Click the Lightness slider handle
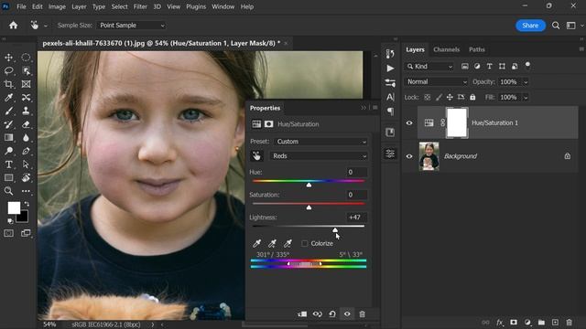The image size is (586, 329). [x=335, y=230]
